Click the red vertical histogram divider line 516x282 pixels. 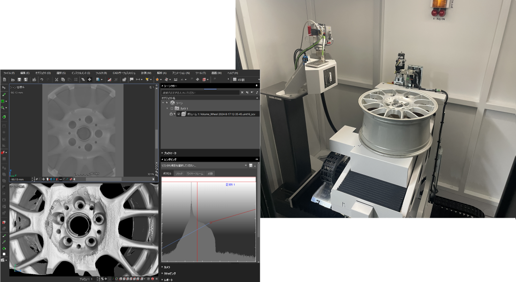click(x=197, y=220)
